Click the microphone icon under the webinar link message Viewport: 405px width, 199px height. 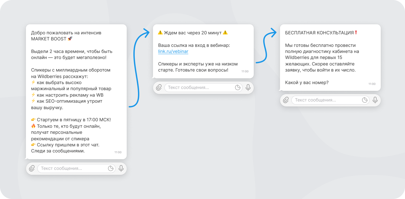point(248,88)
